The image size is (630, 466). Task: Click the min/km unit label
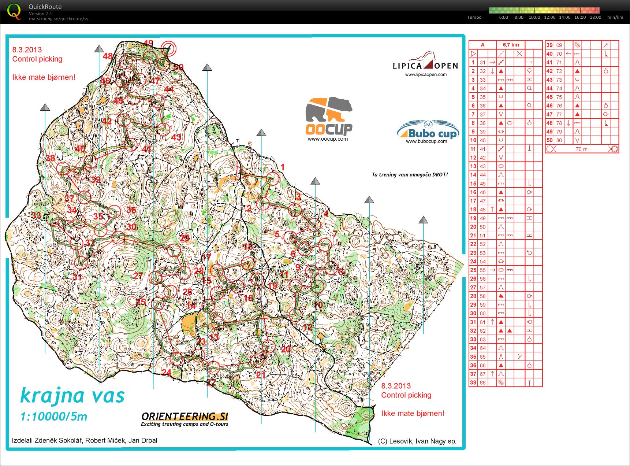point(615,17)
